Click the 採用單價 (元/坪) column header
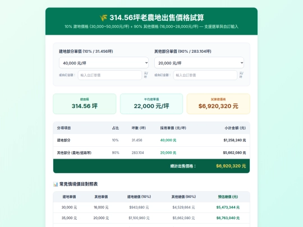 [173, 128]
